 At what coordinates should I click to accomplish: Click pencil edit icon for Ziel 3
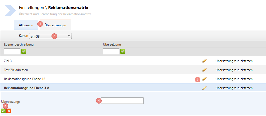point(205,61)
